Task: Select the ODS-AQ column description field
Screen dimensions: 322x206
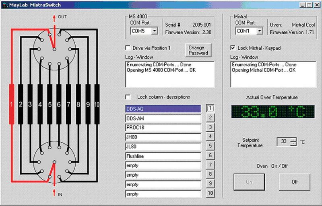Action: coord(163,109)
